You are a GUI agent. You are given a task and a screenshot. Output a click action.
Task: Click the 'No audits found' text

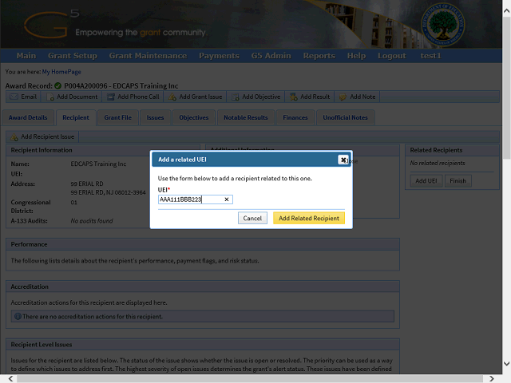point(92,221)
